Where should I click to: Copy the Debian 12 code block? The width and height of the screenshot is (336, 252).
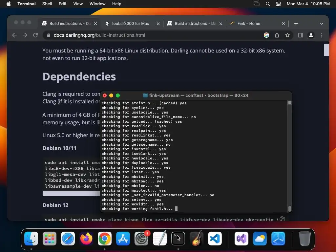click(x=283, y=219)
